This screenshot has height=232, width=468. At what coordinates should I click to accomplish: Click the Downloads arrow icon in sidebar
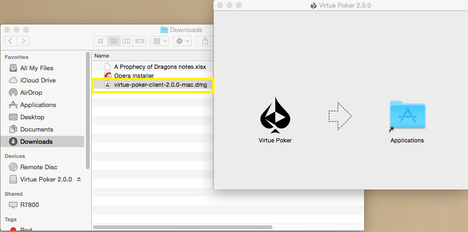pos(13,141)
